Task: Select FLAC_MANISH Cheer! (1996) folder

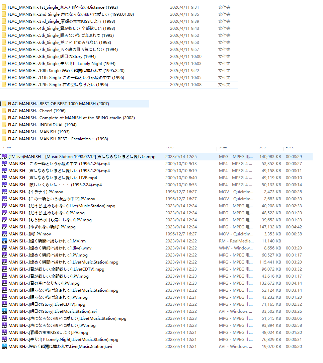Action: pyautogui.click(x=37, y=111)
